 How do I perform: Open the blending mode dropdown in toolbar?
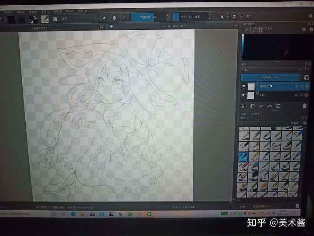click(x=79, y=18)
